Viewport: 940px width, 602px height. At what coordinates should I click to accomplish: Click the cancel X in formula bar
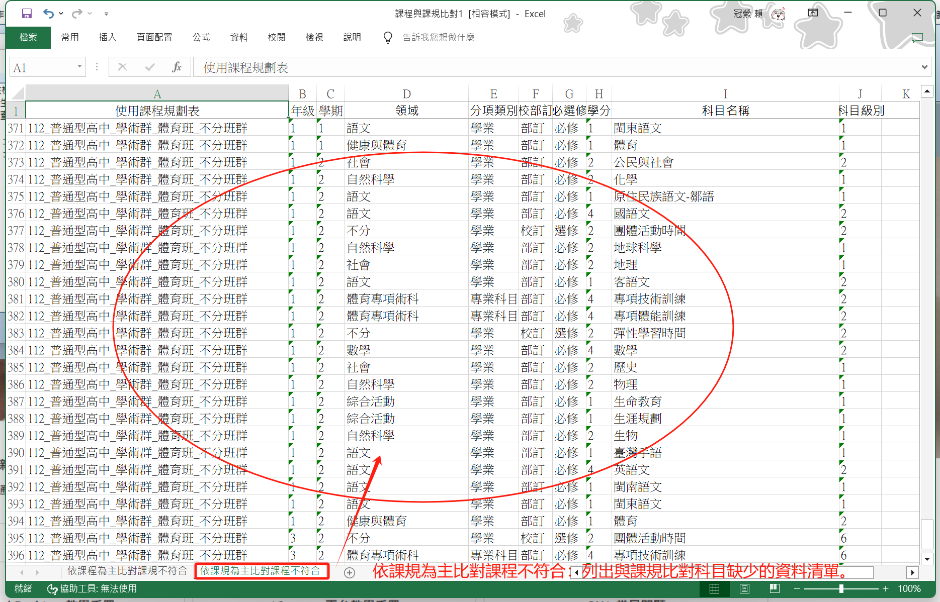coord(122,67)
